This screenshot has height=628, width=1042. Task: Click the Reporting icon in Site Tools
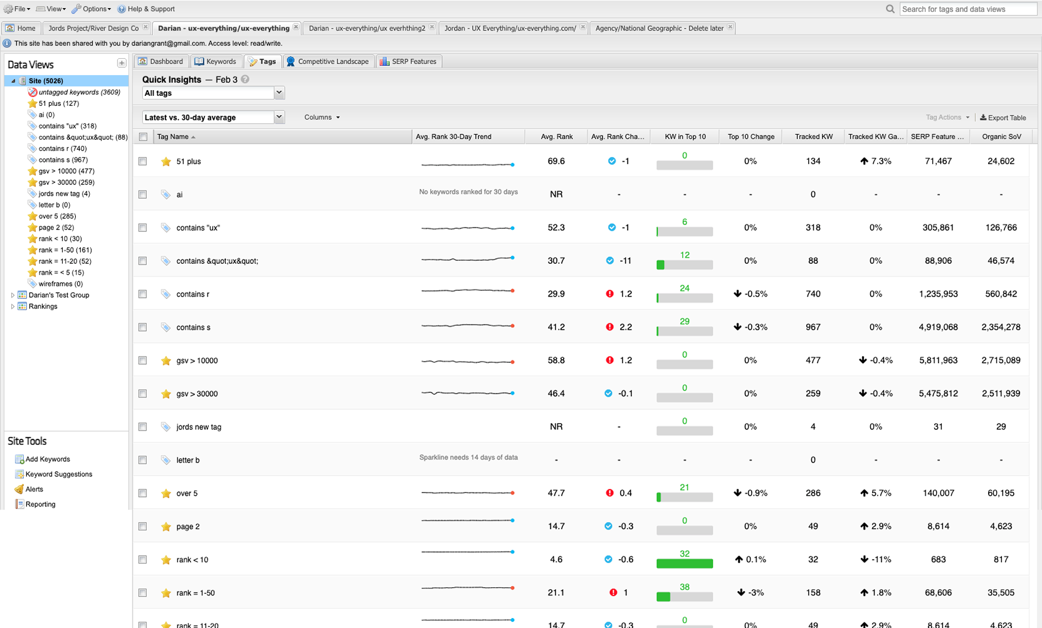(x=19, y=505)
